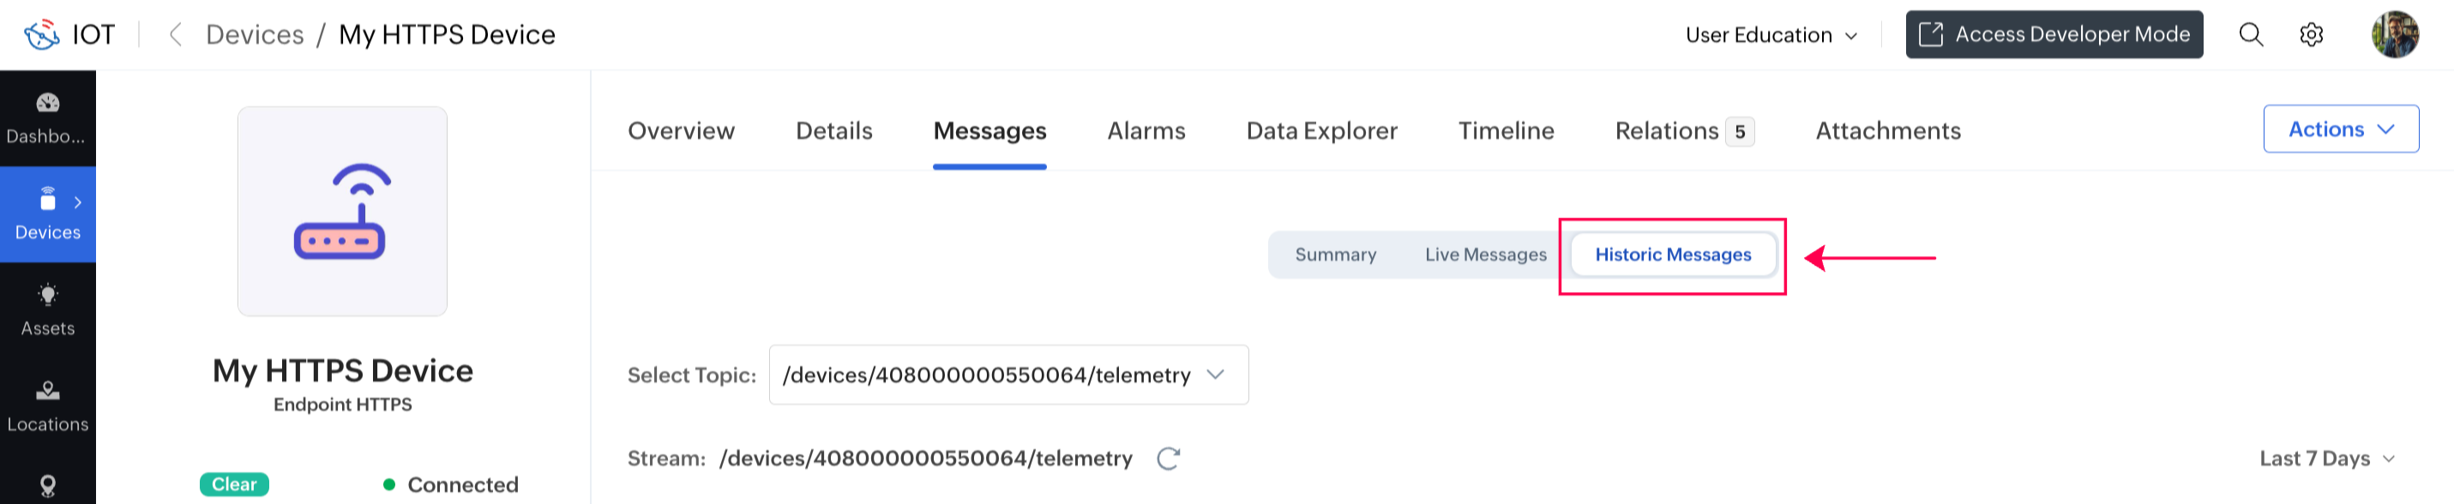Open the Actions dropdown menu

(x=2340, y=129)
